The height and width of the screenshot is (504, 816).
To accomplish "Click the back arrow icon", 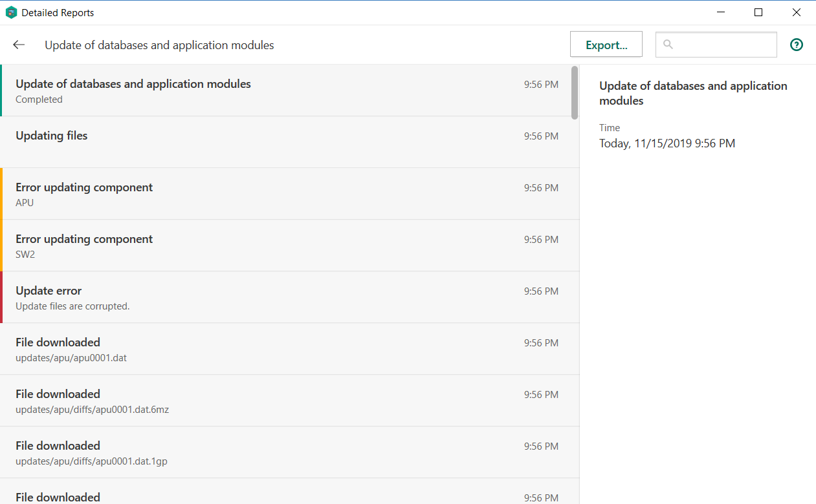I will tap(19, 45).
